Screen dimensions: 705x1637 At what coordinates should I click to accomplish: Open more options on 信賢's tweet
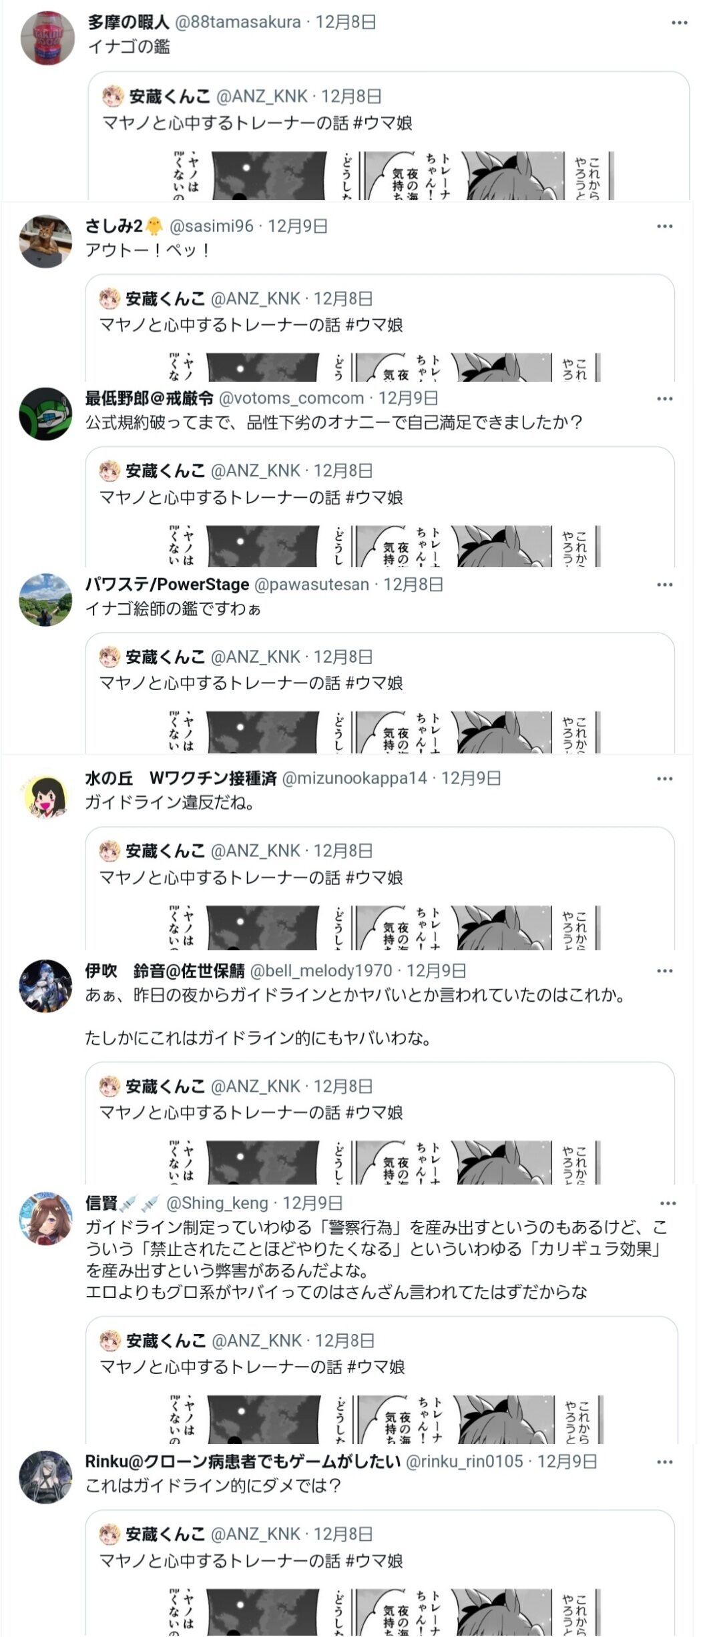tap(668, 1203)
